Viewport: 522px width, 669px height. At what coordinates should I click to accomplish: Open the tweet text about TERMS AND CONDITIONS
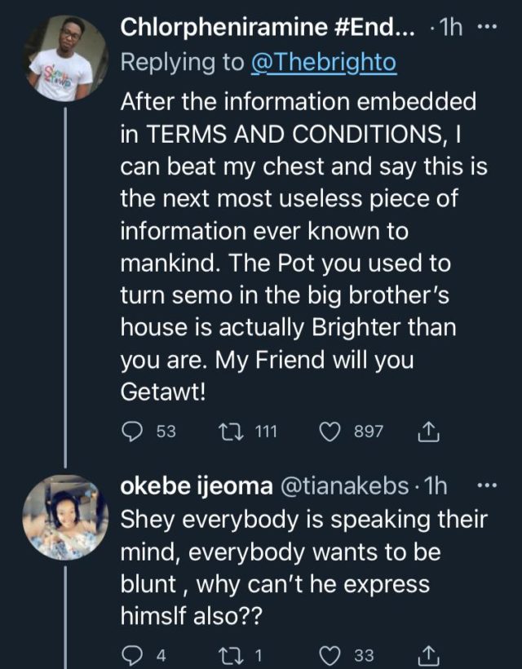(277, 245)
